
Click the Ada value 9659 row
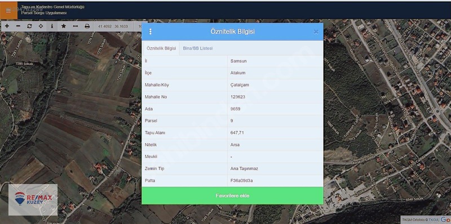tap(232, 109)
